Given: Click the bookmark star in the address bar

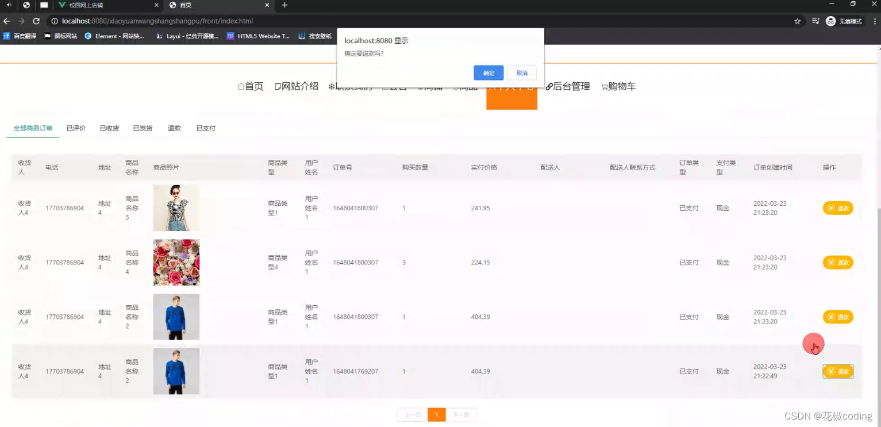Looking at the screenshot, I should pos(797,21).
